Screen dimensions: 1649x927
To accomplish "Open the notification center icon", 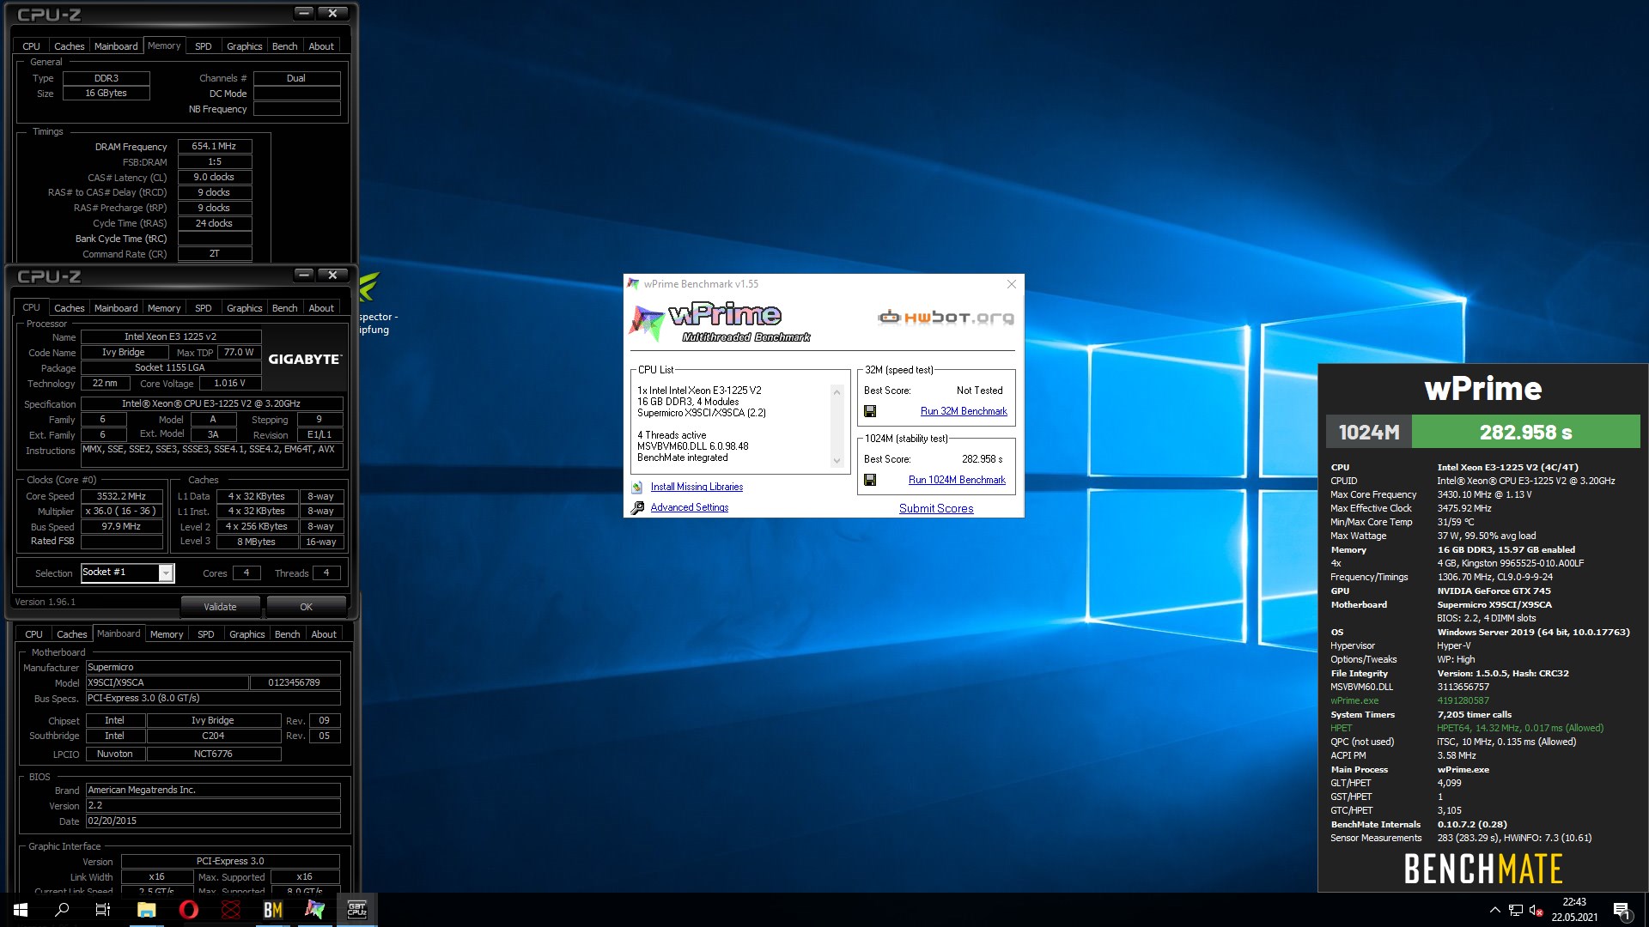I will [1622, 910].
